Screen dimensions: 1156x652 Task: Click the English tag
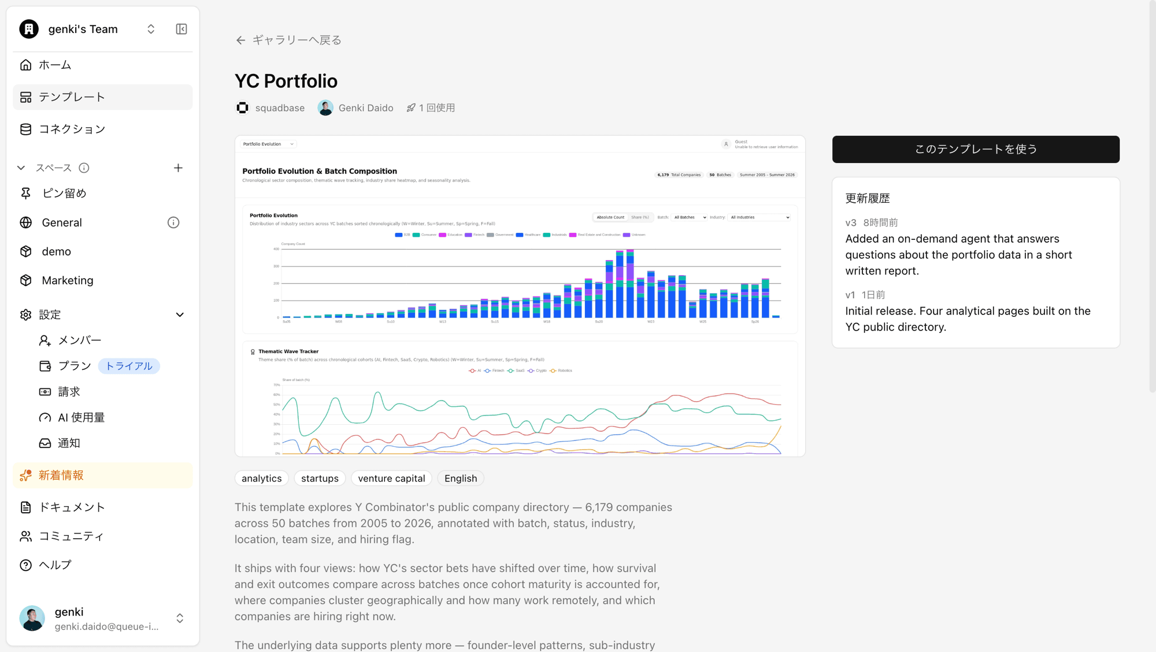coord(461,479)
